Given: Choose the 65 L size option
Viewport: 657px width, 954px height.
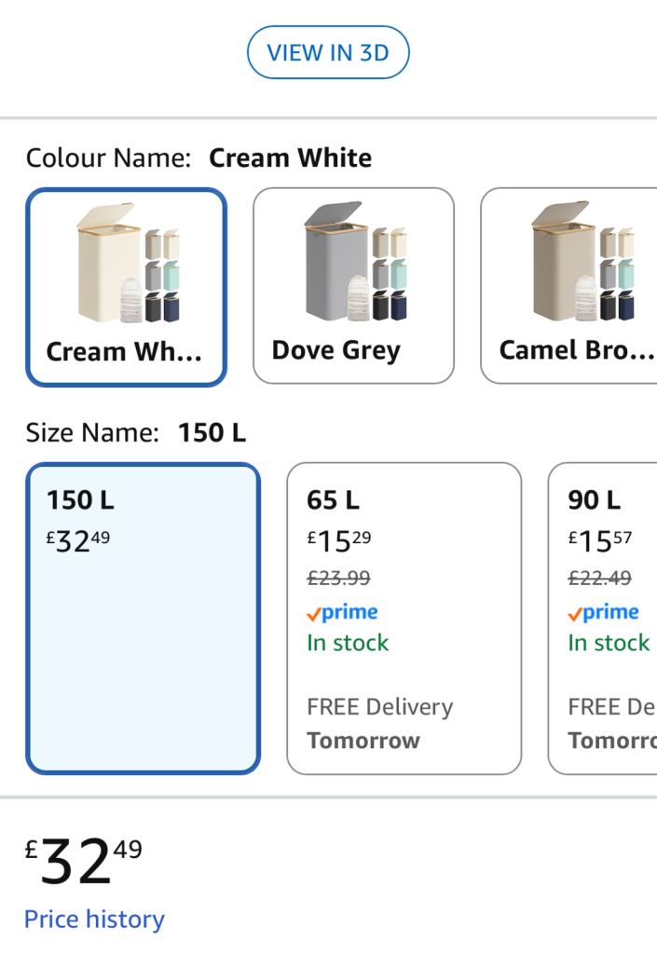Looking at the screenshot, I should tap(404, 618).
